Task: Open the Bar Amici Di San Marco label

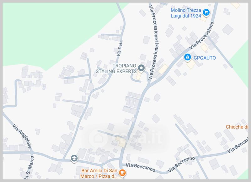Action: point(99,173)
